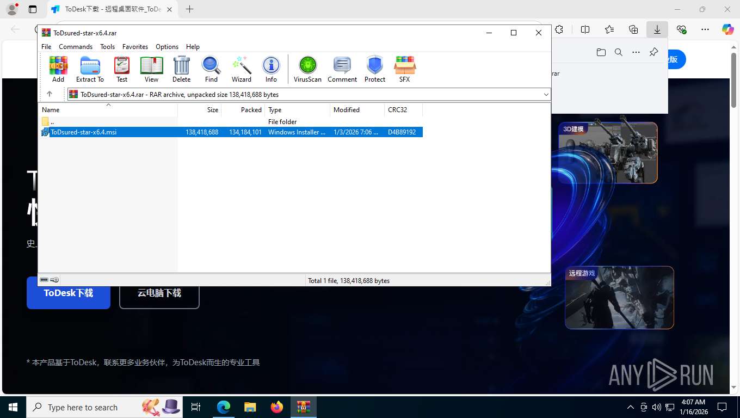Click the drive icon in WinRAR status bar

[44, 280]
